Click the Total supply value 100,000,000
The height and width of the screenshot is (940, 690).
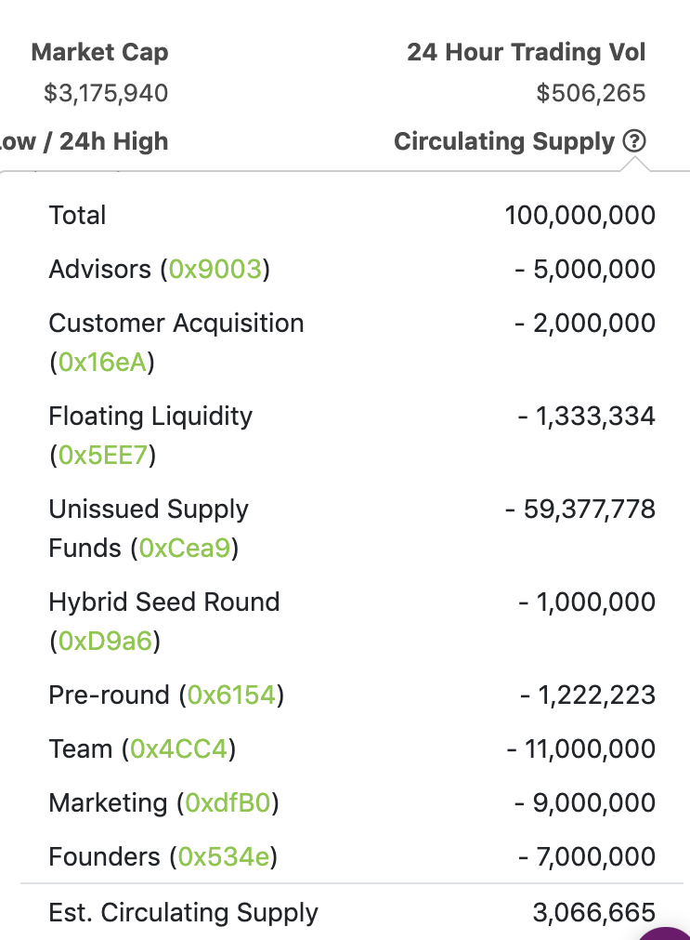click(x=580, y=215)
